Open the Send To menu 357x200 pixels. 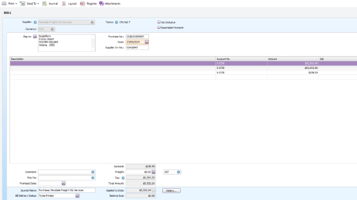pos(30,4)
